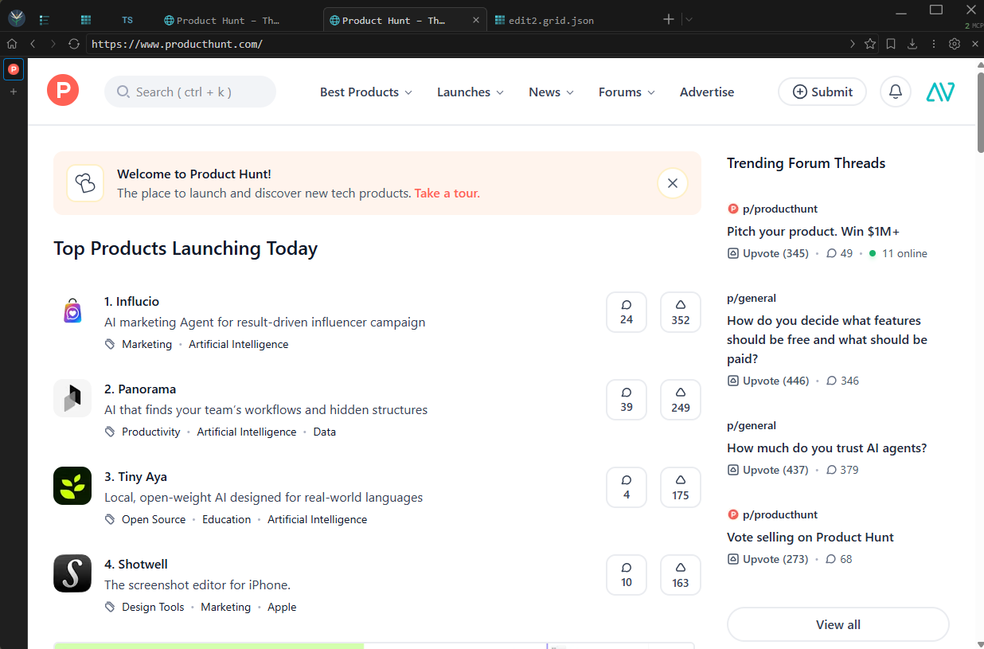The width and height of the screenshot is (984, 649).
Task: Open tab list dropdown chevron
Action: pyautogui.click(x=689, y=20)
